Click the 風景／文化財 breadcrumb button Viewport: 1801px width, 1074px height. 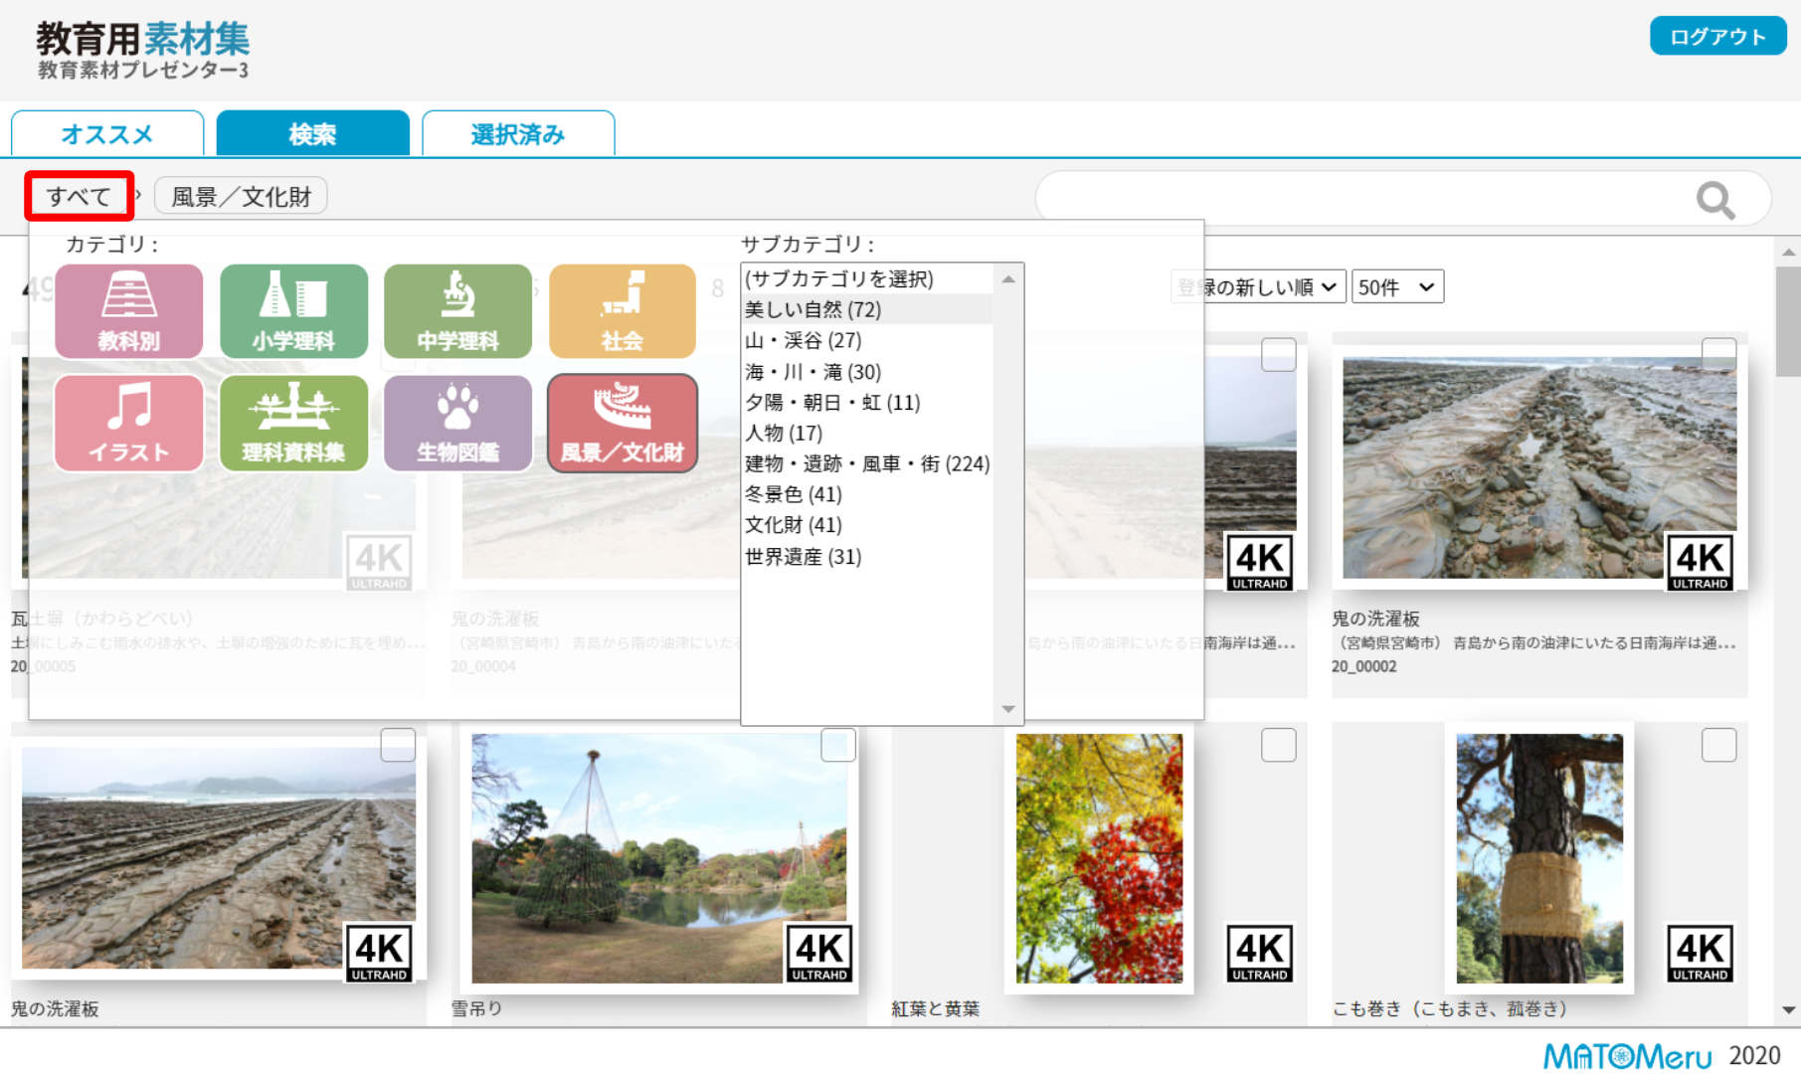point(241,196)
